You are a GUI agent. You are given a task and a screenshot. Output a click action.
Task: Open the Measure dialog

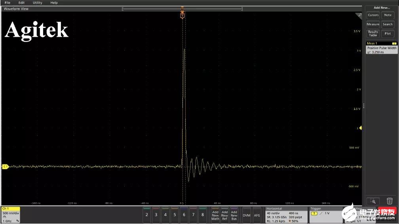pyautogui.click(x=373, y=24)
